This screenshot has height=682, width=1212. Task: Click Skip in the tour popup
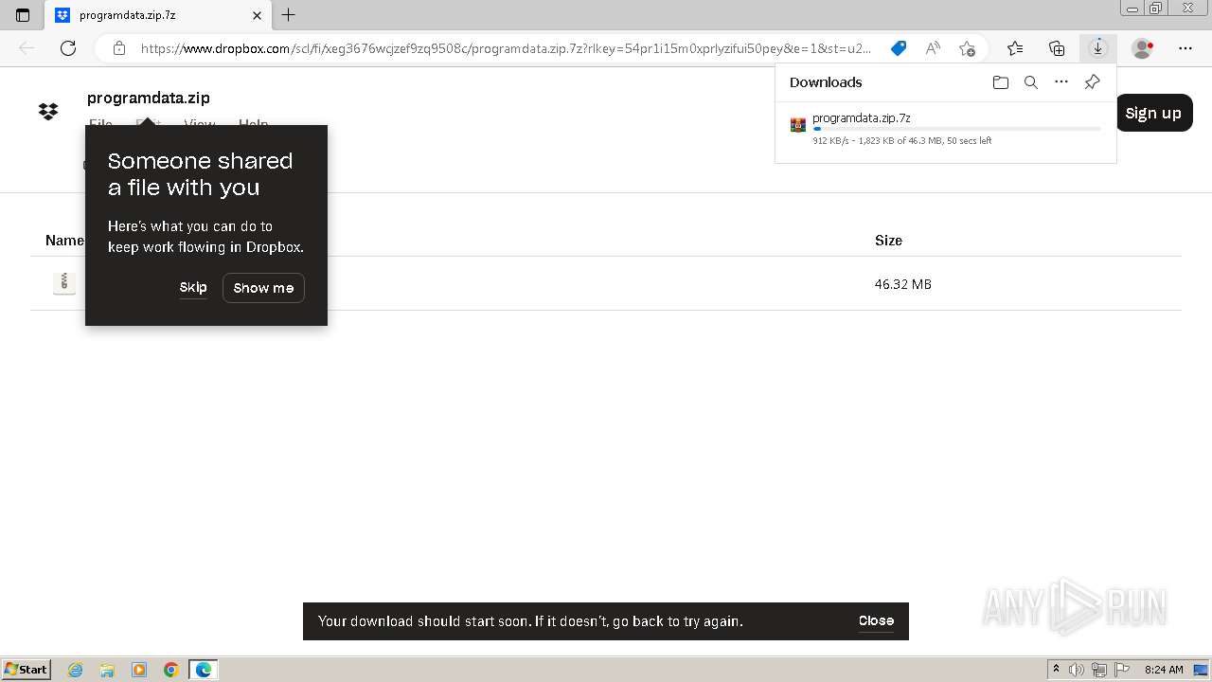(x=193, y=287)
